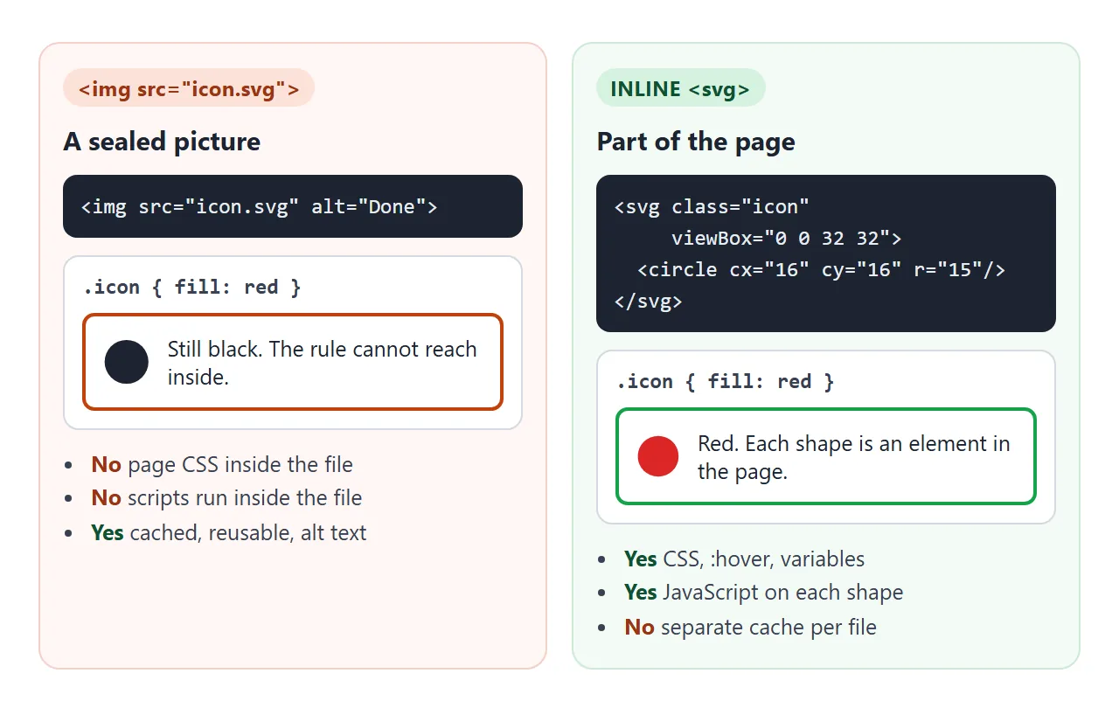
Task: Click "No scripts run inside the file"
Action: click(226, 498)
